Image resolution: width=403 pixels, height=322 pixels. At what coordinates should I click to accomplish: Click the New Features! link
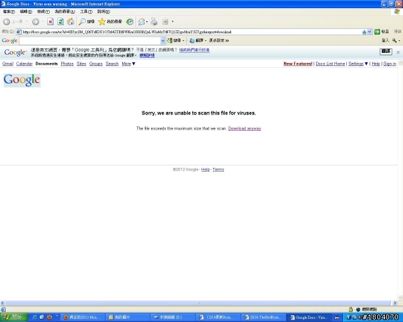pyautogui.click(x=298, y=64)
